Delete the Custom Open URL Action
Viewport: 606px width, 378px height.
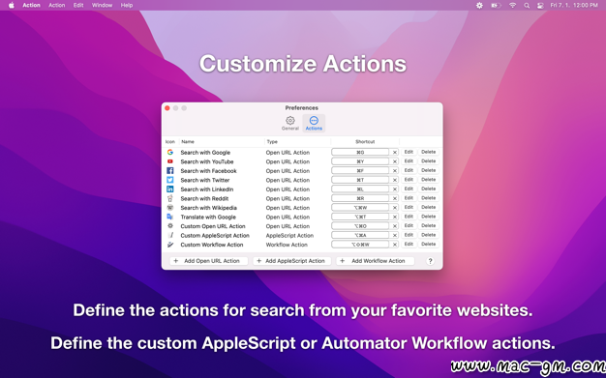(428, 226)
